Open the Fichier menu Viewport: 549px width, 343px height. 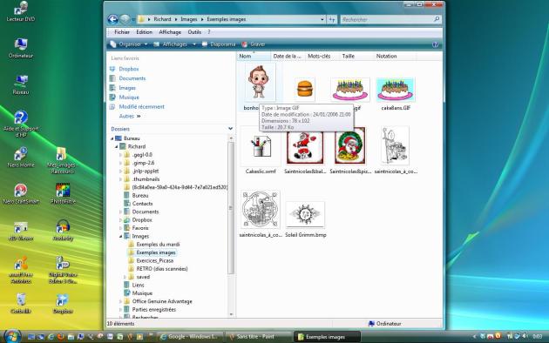click(x=122, y=32)
